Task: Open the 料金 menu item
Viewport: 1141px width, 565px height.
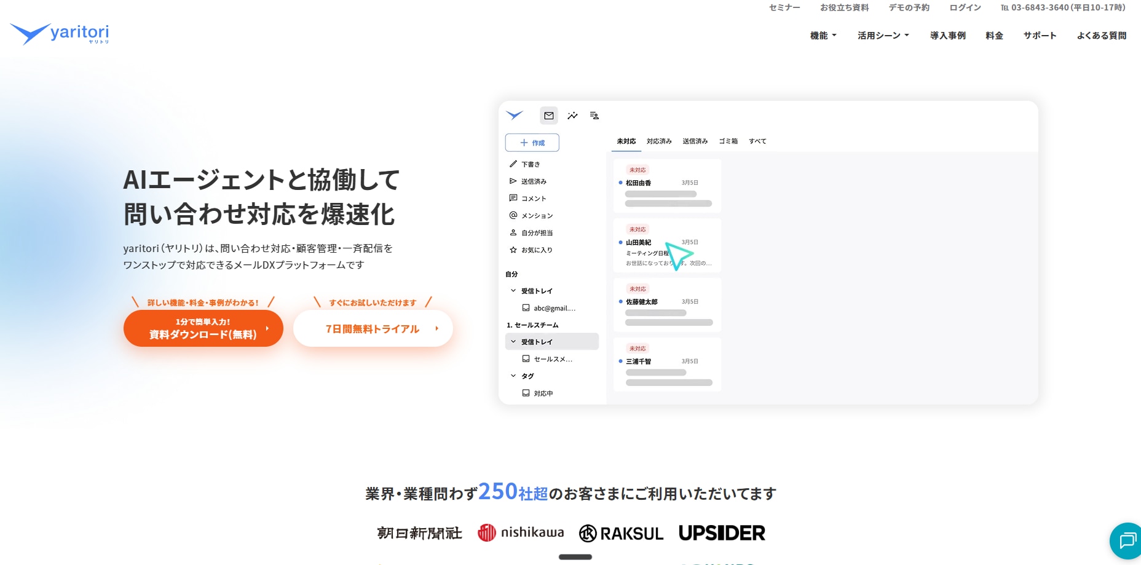Action: click(994, 36)
